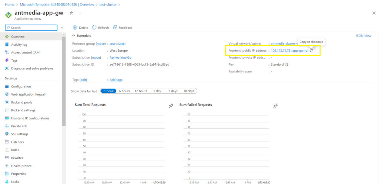Click the Backend settings list icon
Viewport: 379px width, 184px height.
pos(7,110)
